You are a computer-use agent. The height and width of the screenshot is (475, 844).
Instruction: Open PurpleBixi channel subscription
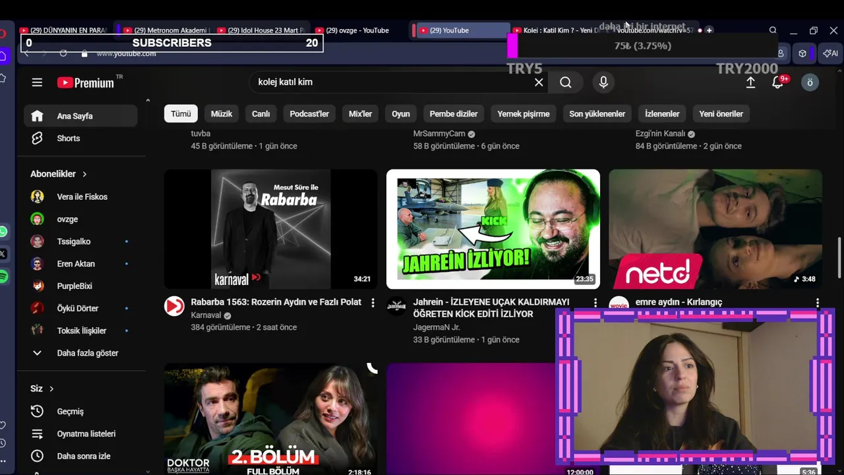pos(80,286)
